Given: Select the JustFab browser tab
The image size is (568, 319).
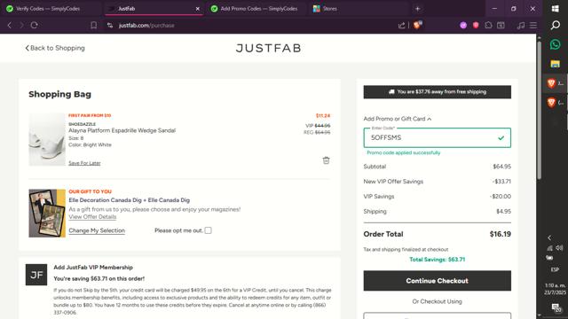Looking at the screenshot, I should click(x=154, y=9).
